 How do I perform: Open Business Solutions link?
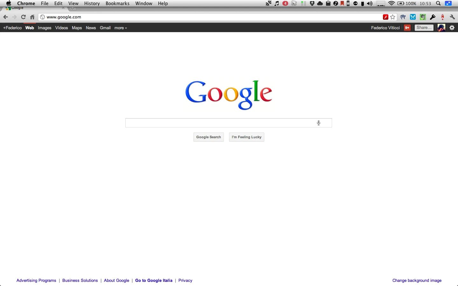80,281
